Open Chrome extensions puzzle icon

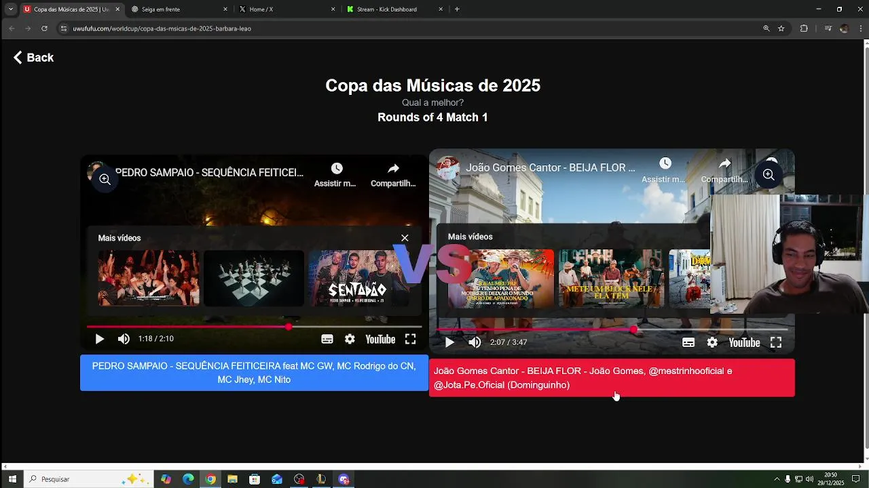point(804,28)
